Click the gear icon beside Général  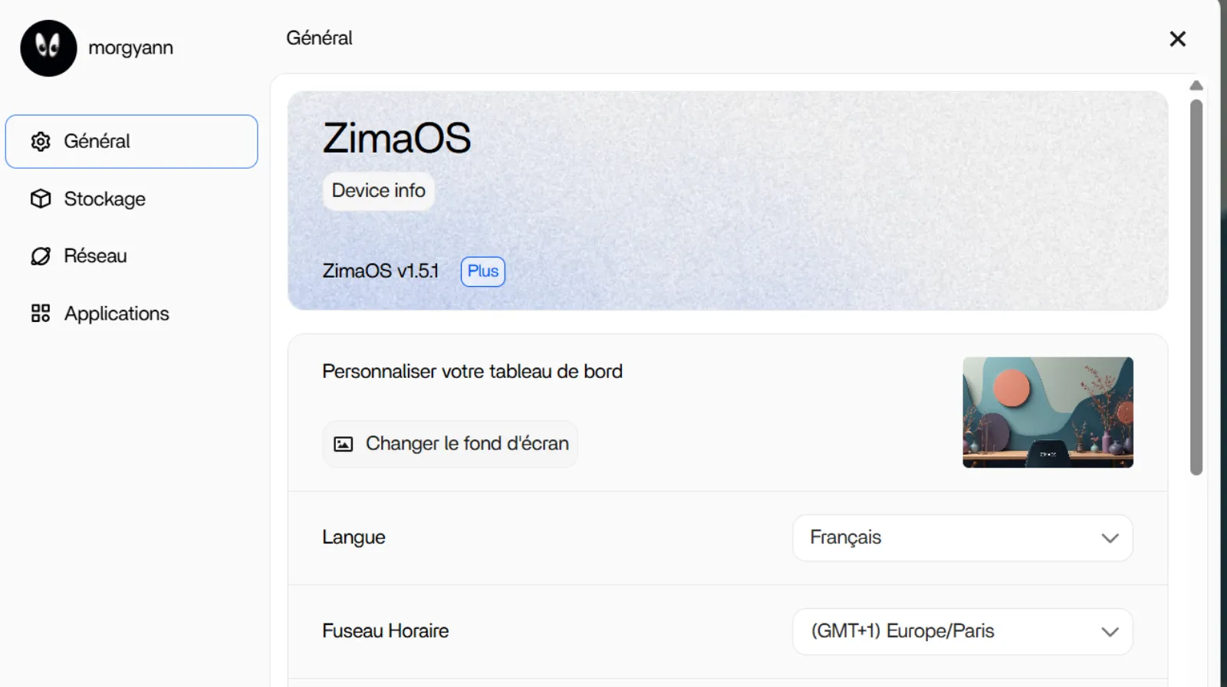41,141
